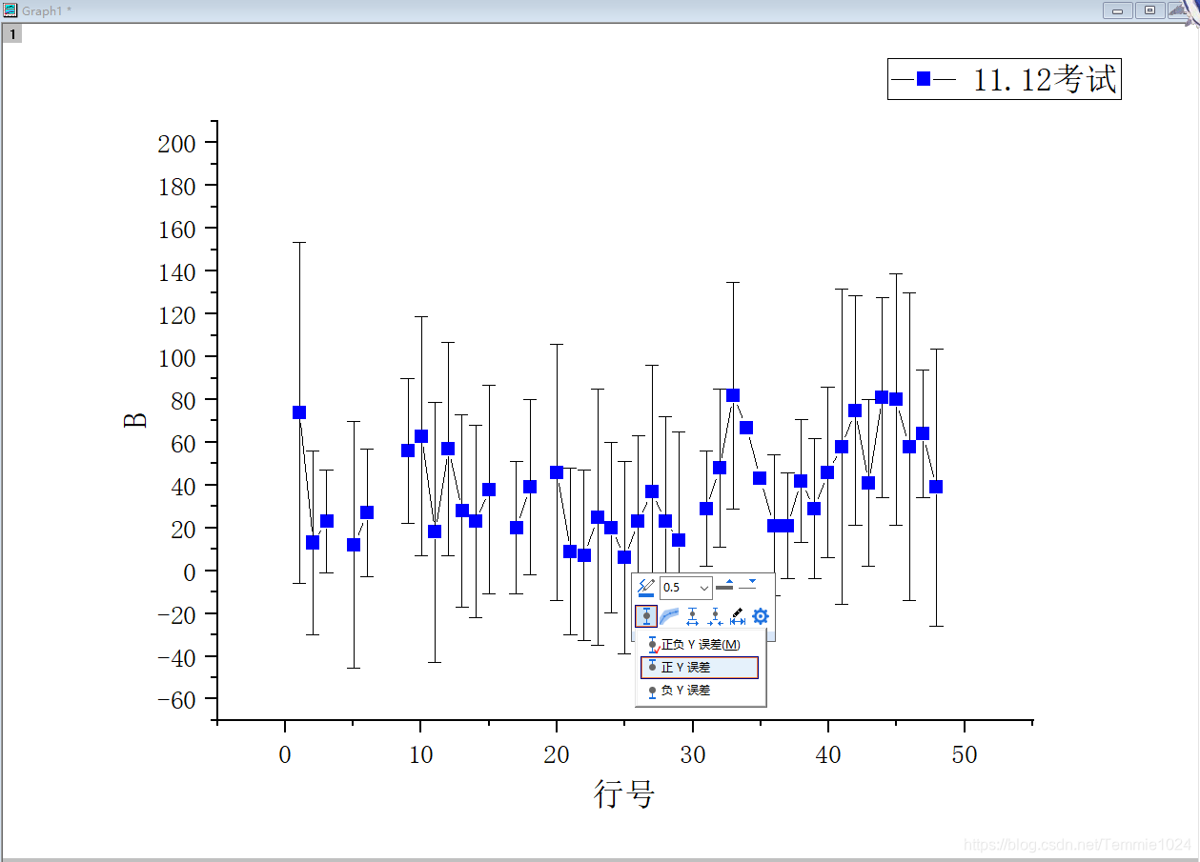The width and height of the screenshot is (1200, 862).
Task: Select the blue square legend symbol
Action: pyautogui.click(x=923, y=80)
